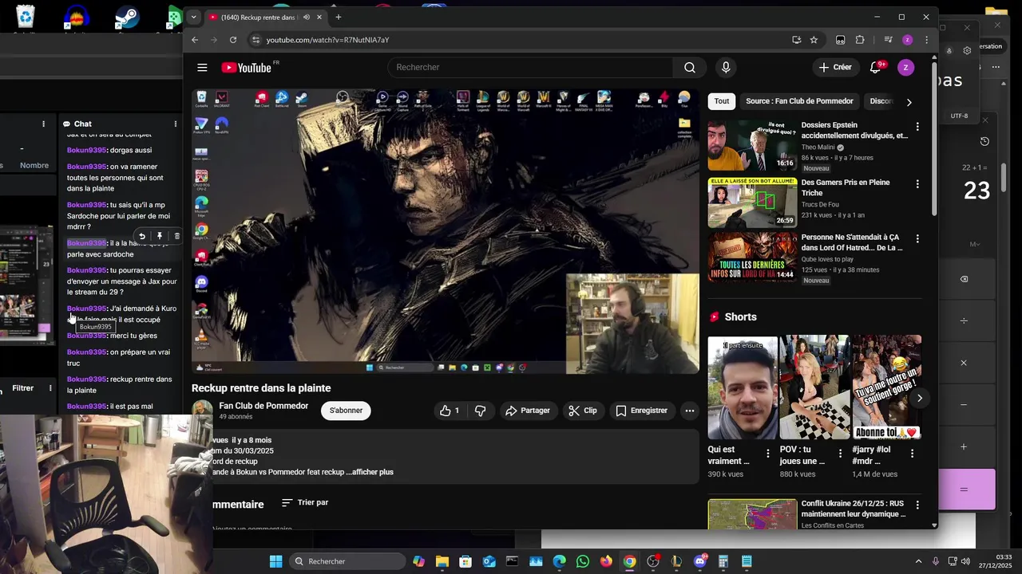Open the Trier par sort menu

coord(305,502)
